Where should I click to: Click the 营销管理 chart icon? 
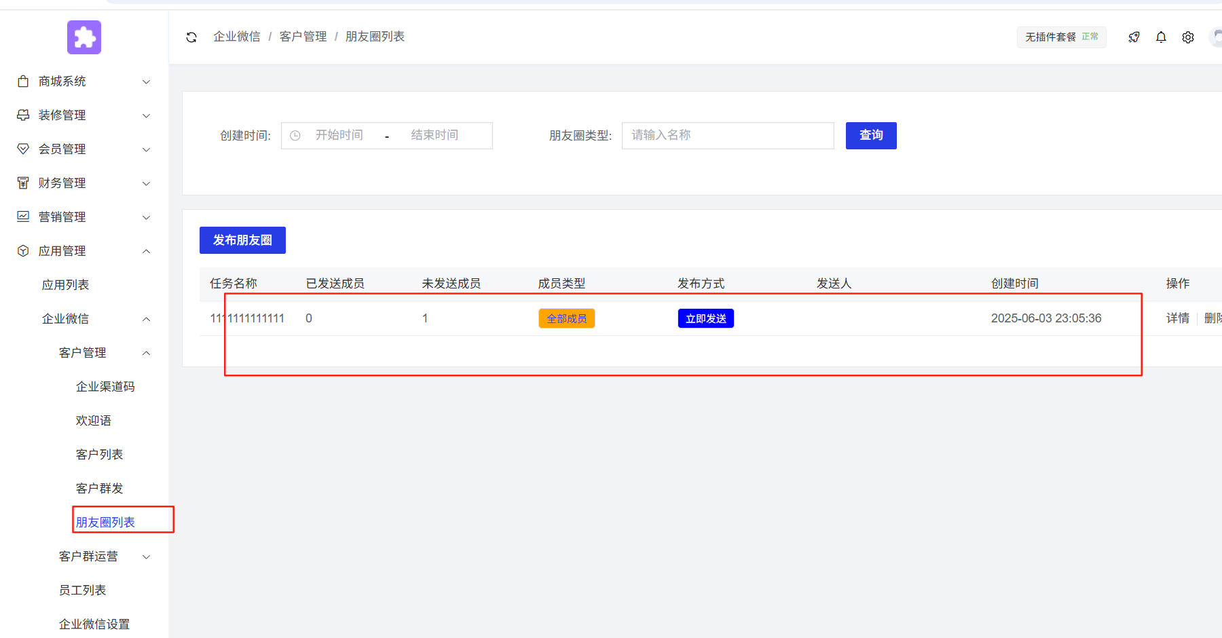click(x=22, y=217)
